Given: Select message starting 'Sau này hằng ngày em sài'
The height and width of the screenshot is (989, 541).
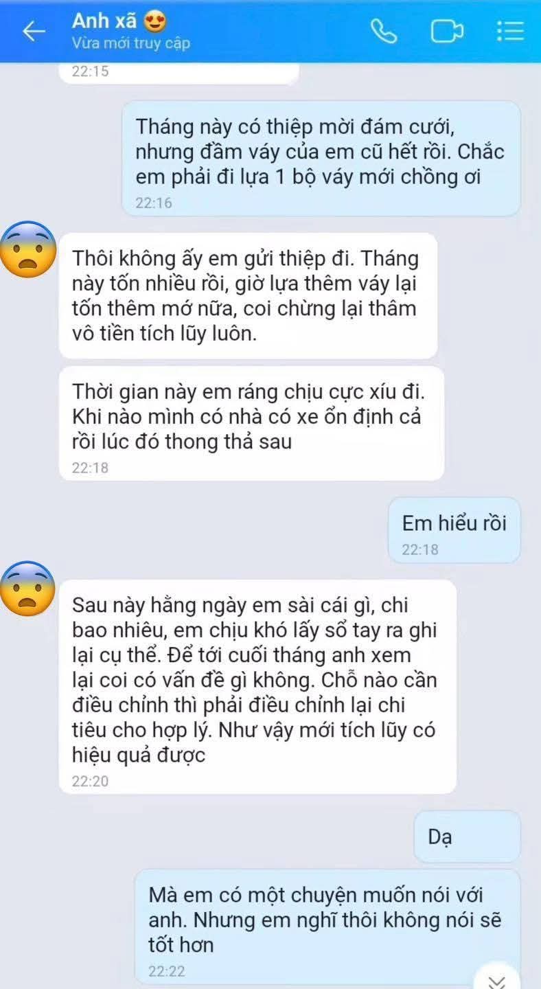Looking at the screenshot, I should [x=257, y=687].
